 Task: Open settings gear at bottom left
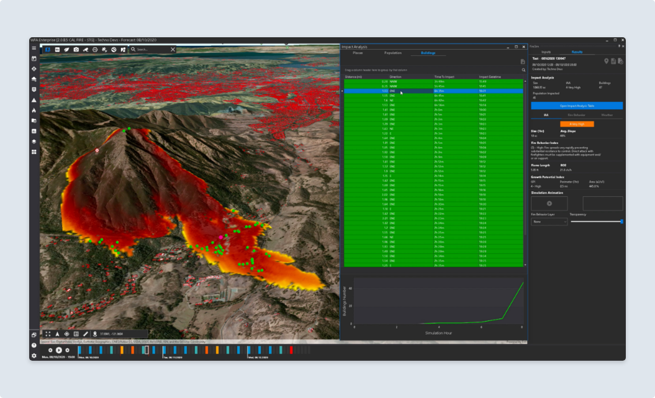(x=34, y=355)
